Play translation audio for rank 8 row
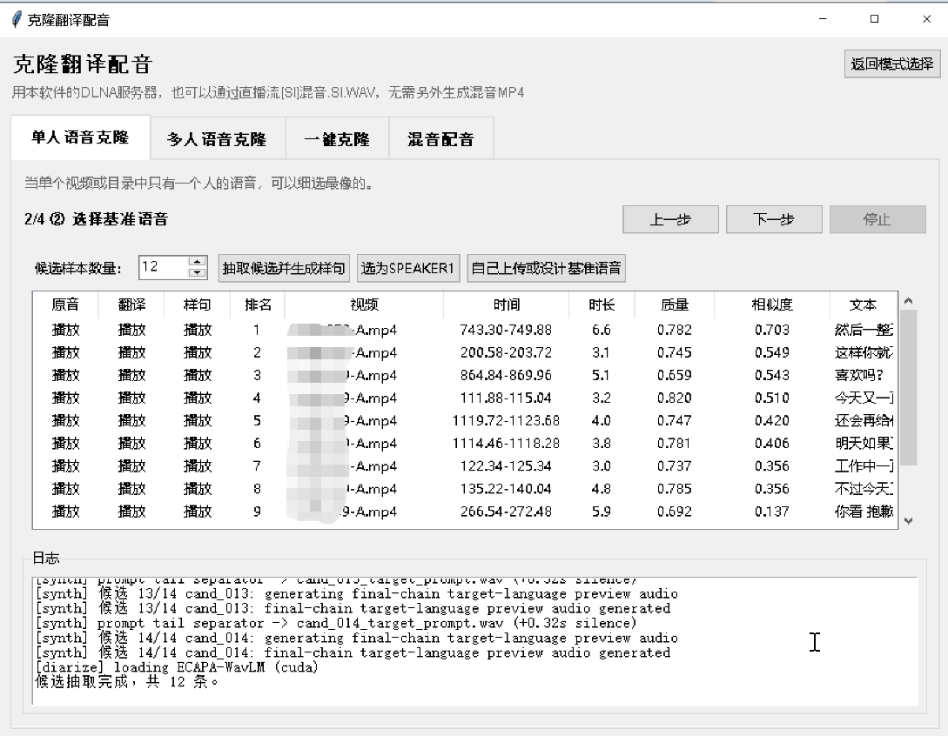 pos(131,489)
